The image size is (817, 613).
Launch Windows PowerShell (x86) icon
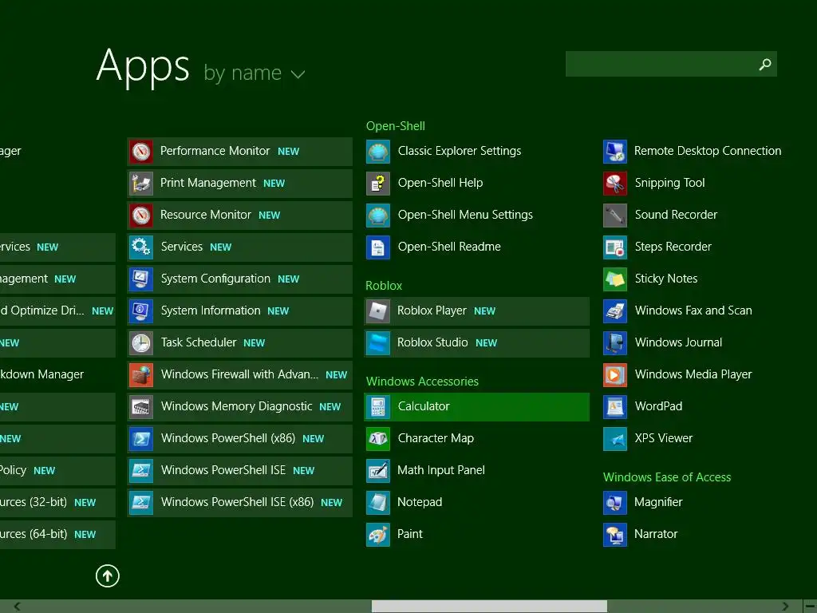[140, 439]
